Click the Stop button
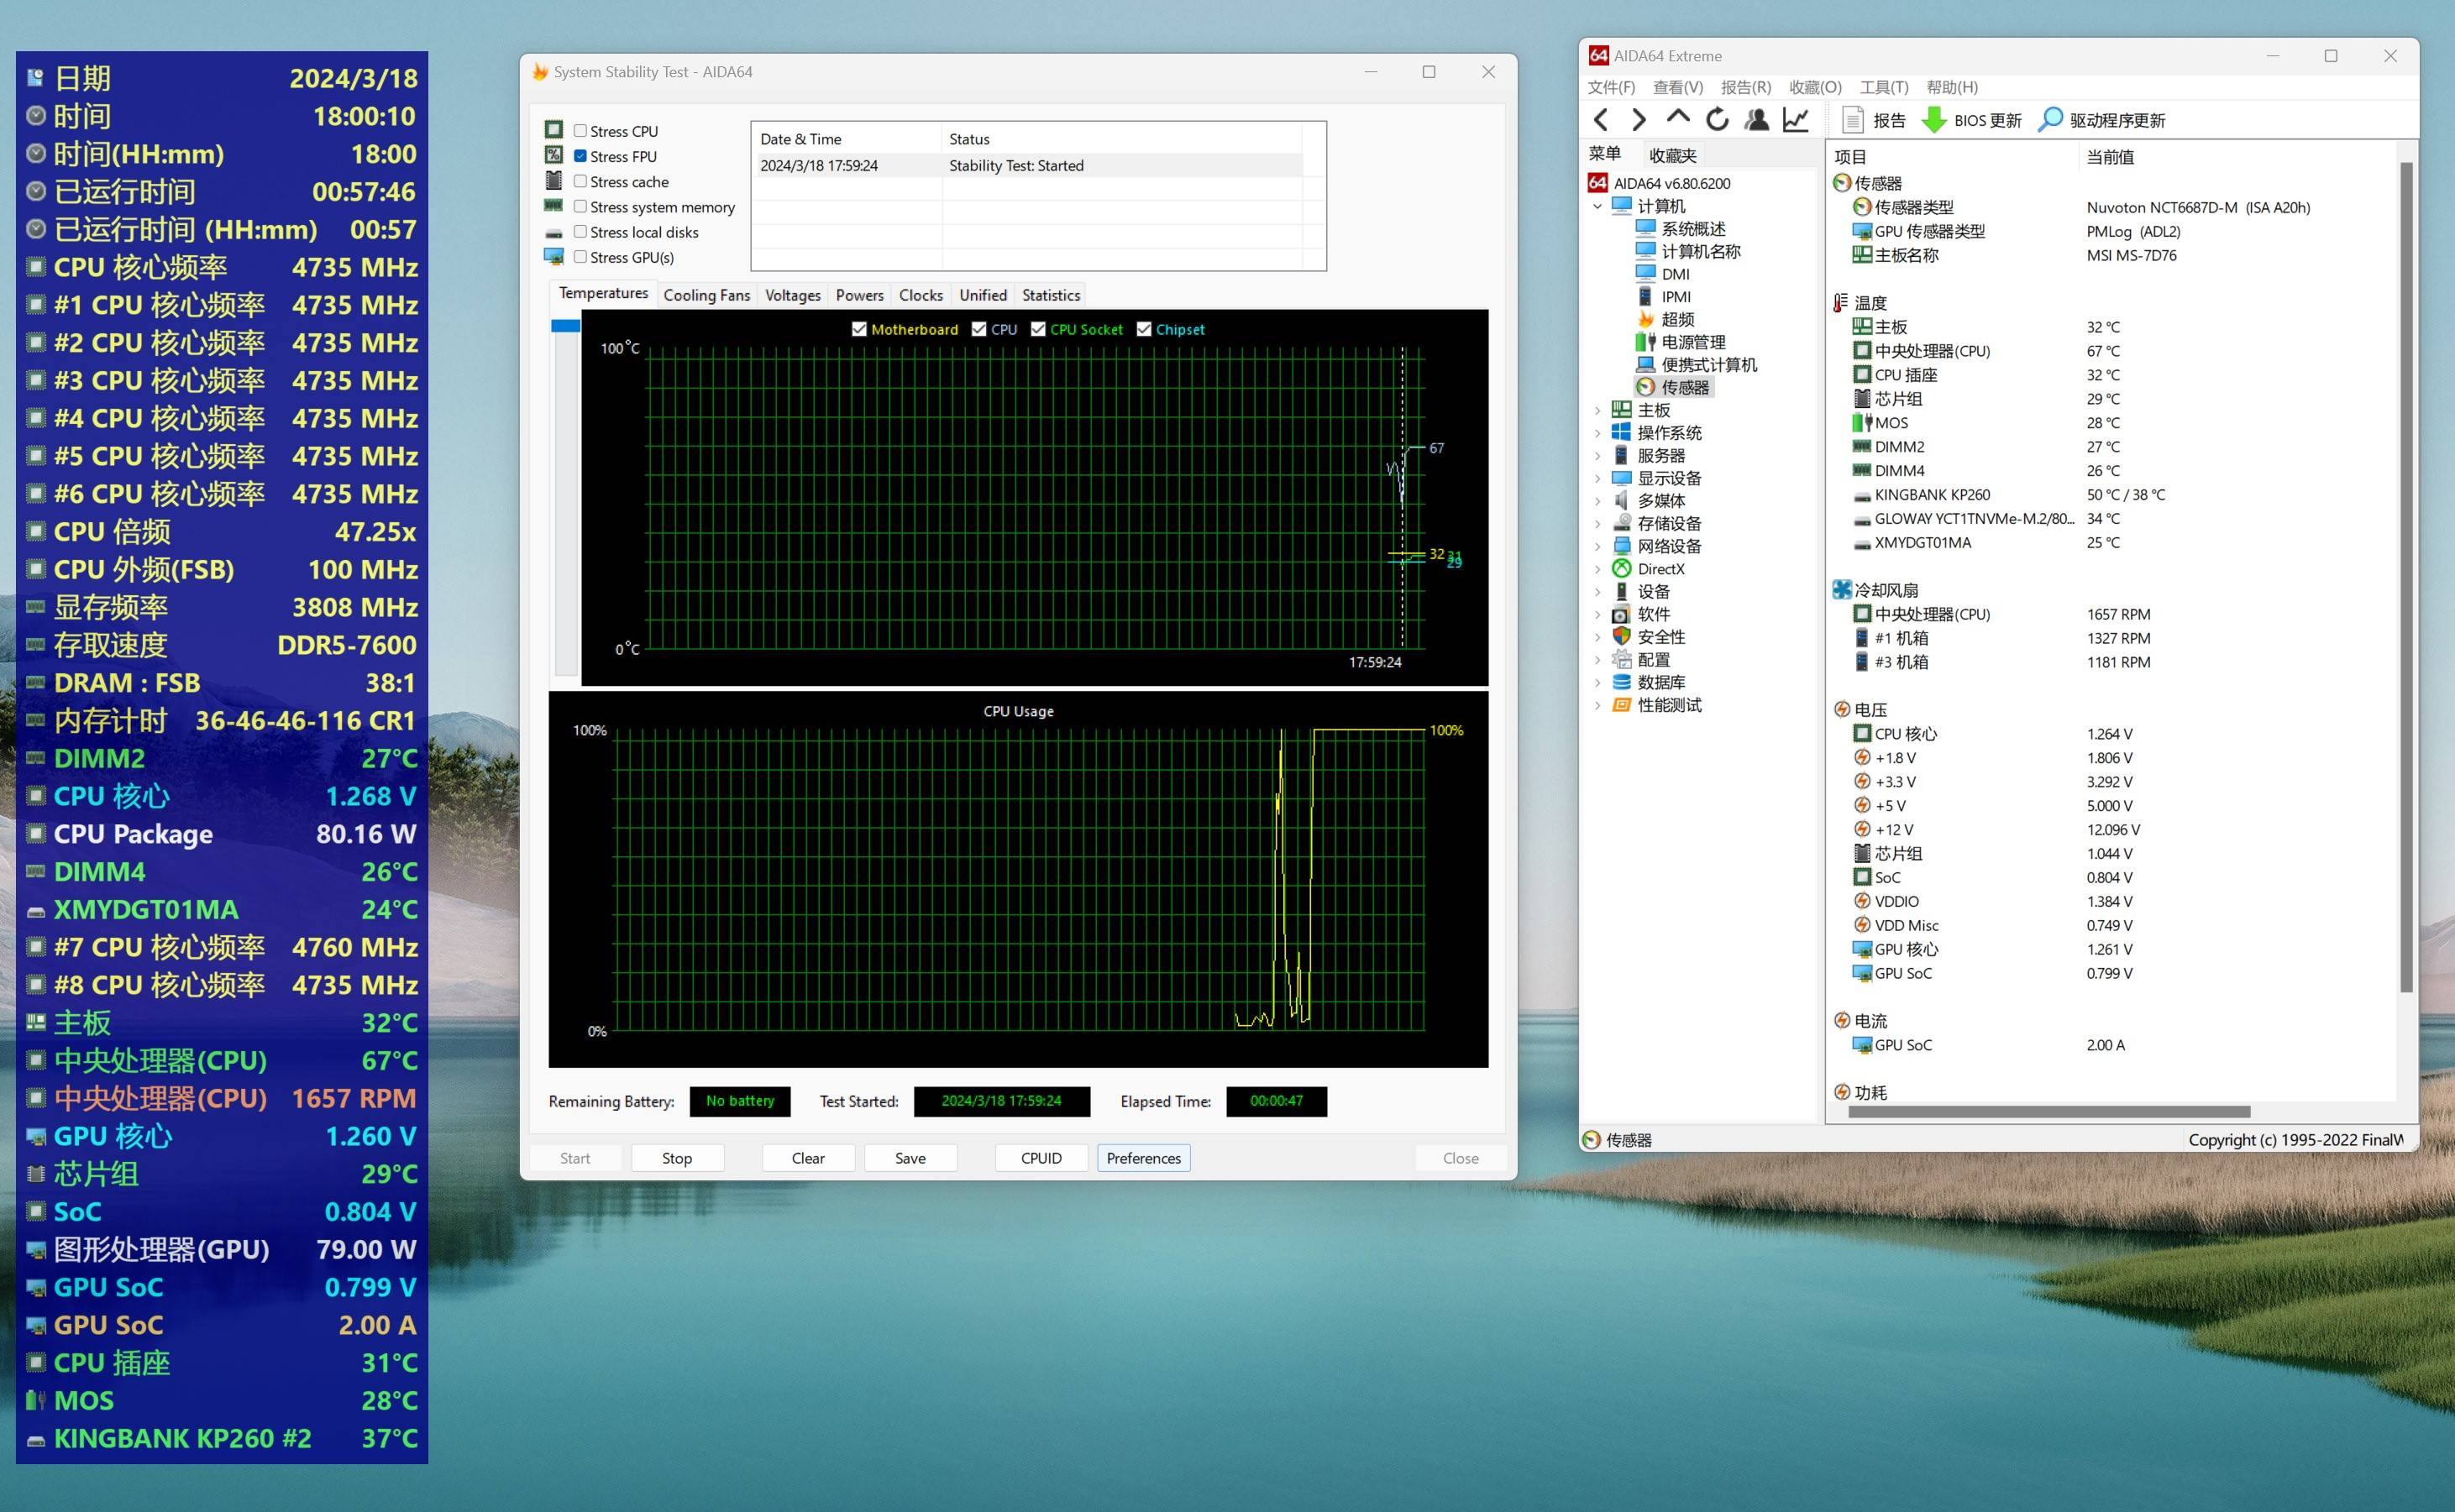 coord(676,1158)
